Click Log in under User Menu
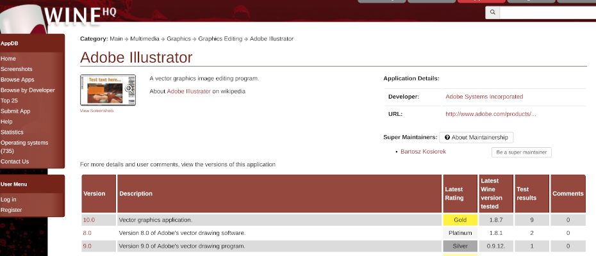Screen dimensions: 596x256 pyautogui.click(x=8, y=200)
